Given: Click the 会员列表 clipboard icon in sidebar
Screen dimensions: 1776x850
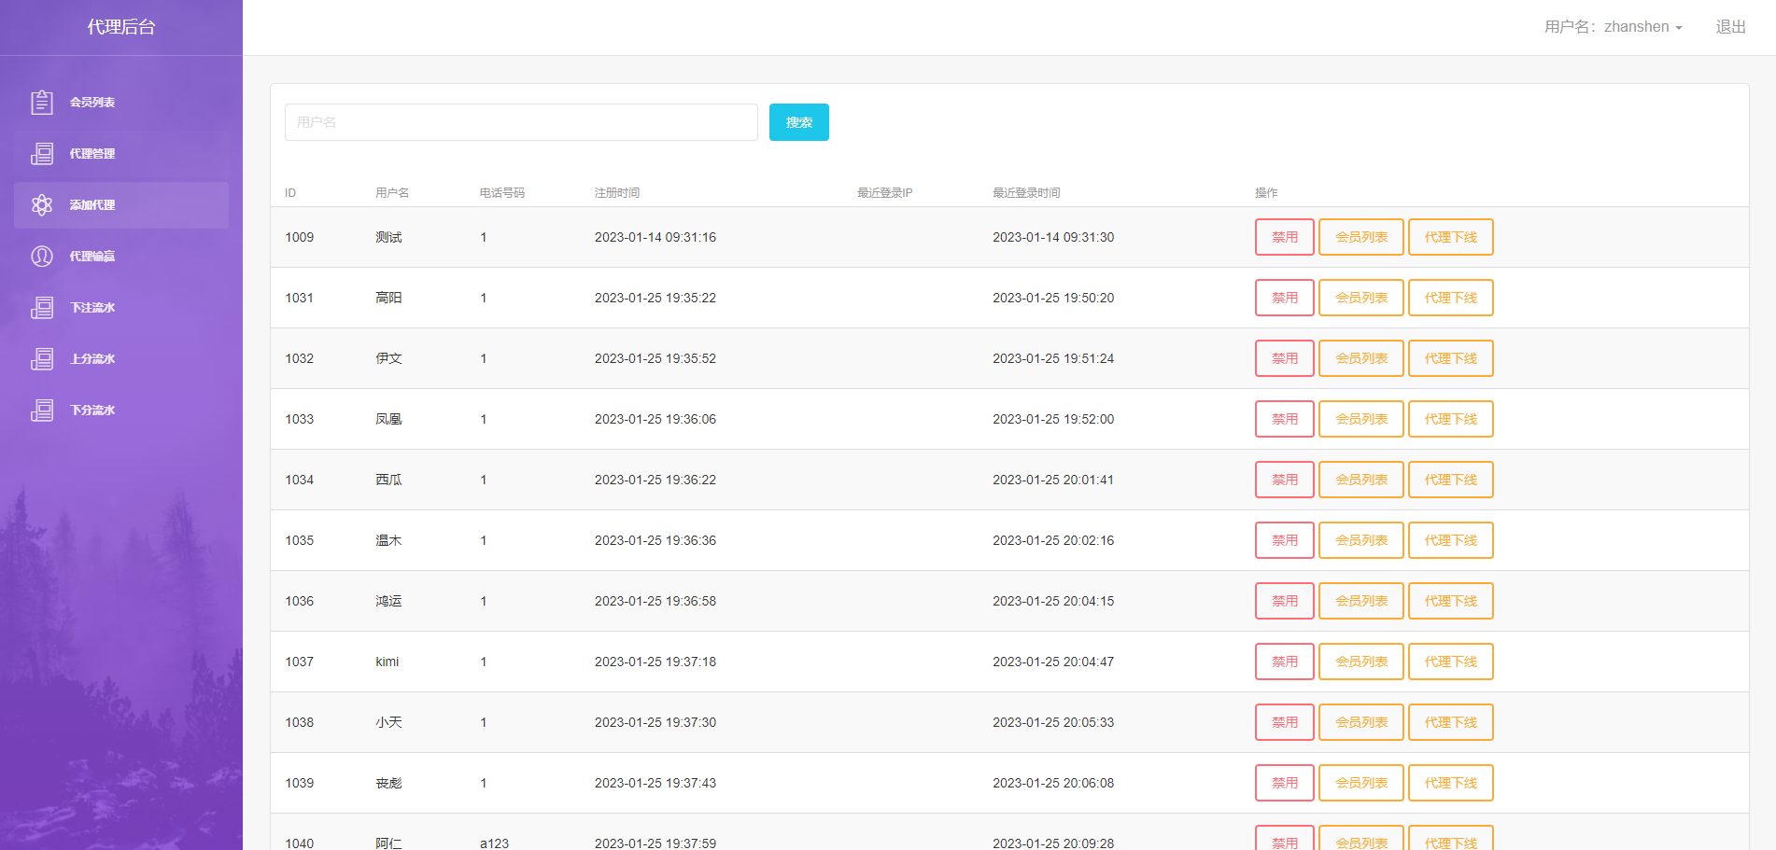Looking at the screenshot, I should click(42, 103).
